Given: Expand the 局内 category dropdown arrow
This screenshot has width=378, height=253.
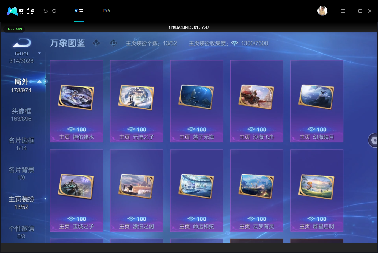Looking at the screenshot, I should 39,53.
